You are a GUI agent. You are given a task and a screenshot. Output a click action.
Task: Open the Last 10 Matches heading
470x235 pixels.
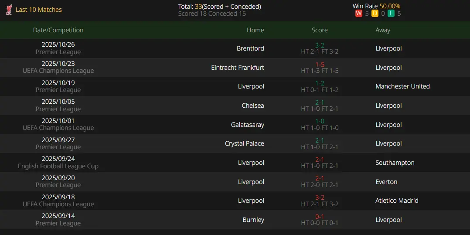pyautogui.click(x=39, y=10)
